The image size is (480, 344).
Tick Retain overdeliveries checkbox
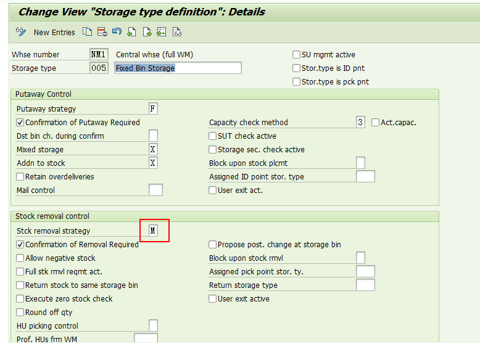click(x=20, y=177)
